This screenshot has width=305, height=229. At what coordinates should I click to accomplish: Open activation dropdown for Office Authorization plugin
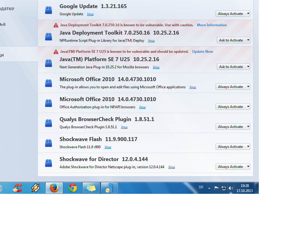pyautogui.click(x=233, y=107)
